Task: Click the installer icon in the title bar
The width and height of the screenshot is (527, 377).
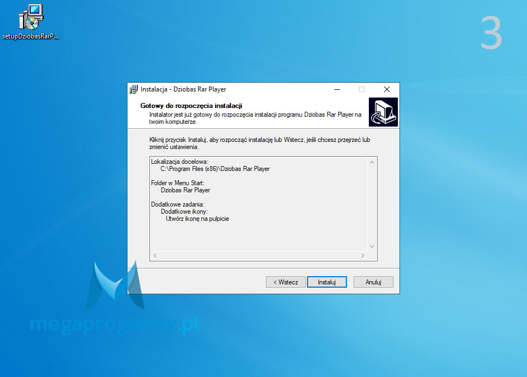Action: click(x=134, y=89)
